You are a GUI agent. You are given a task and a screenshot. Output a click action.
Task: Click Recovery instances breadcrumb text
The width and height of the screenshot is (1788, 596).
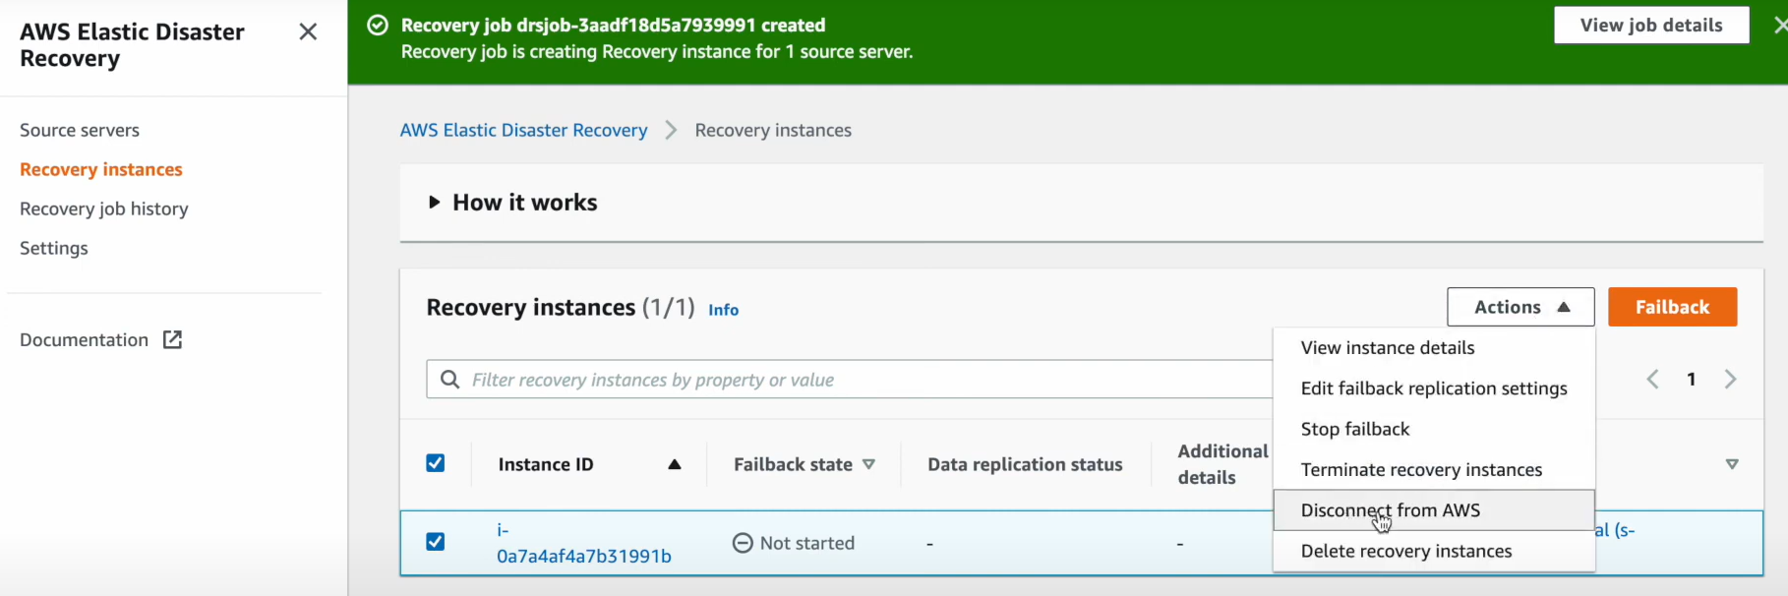click(x=773, y=131)
